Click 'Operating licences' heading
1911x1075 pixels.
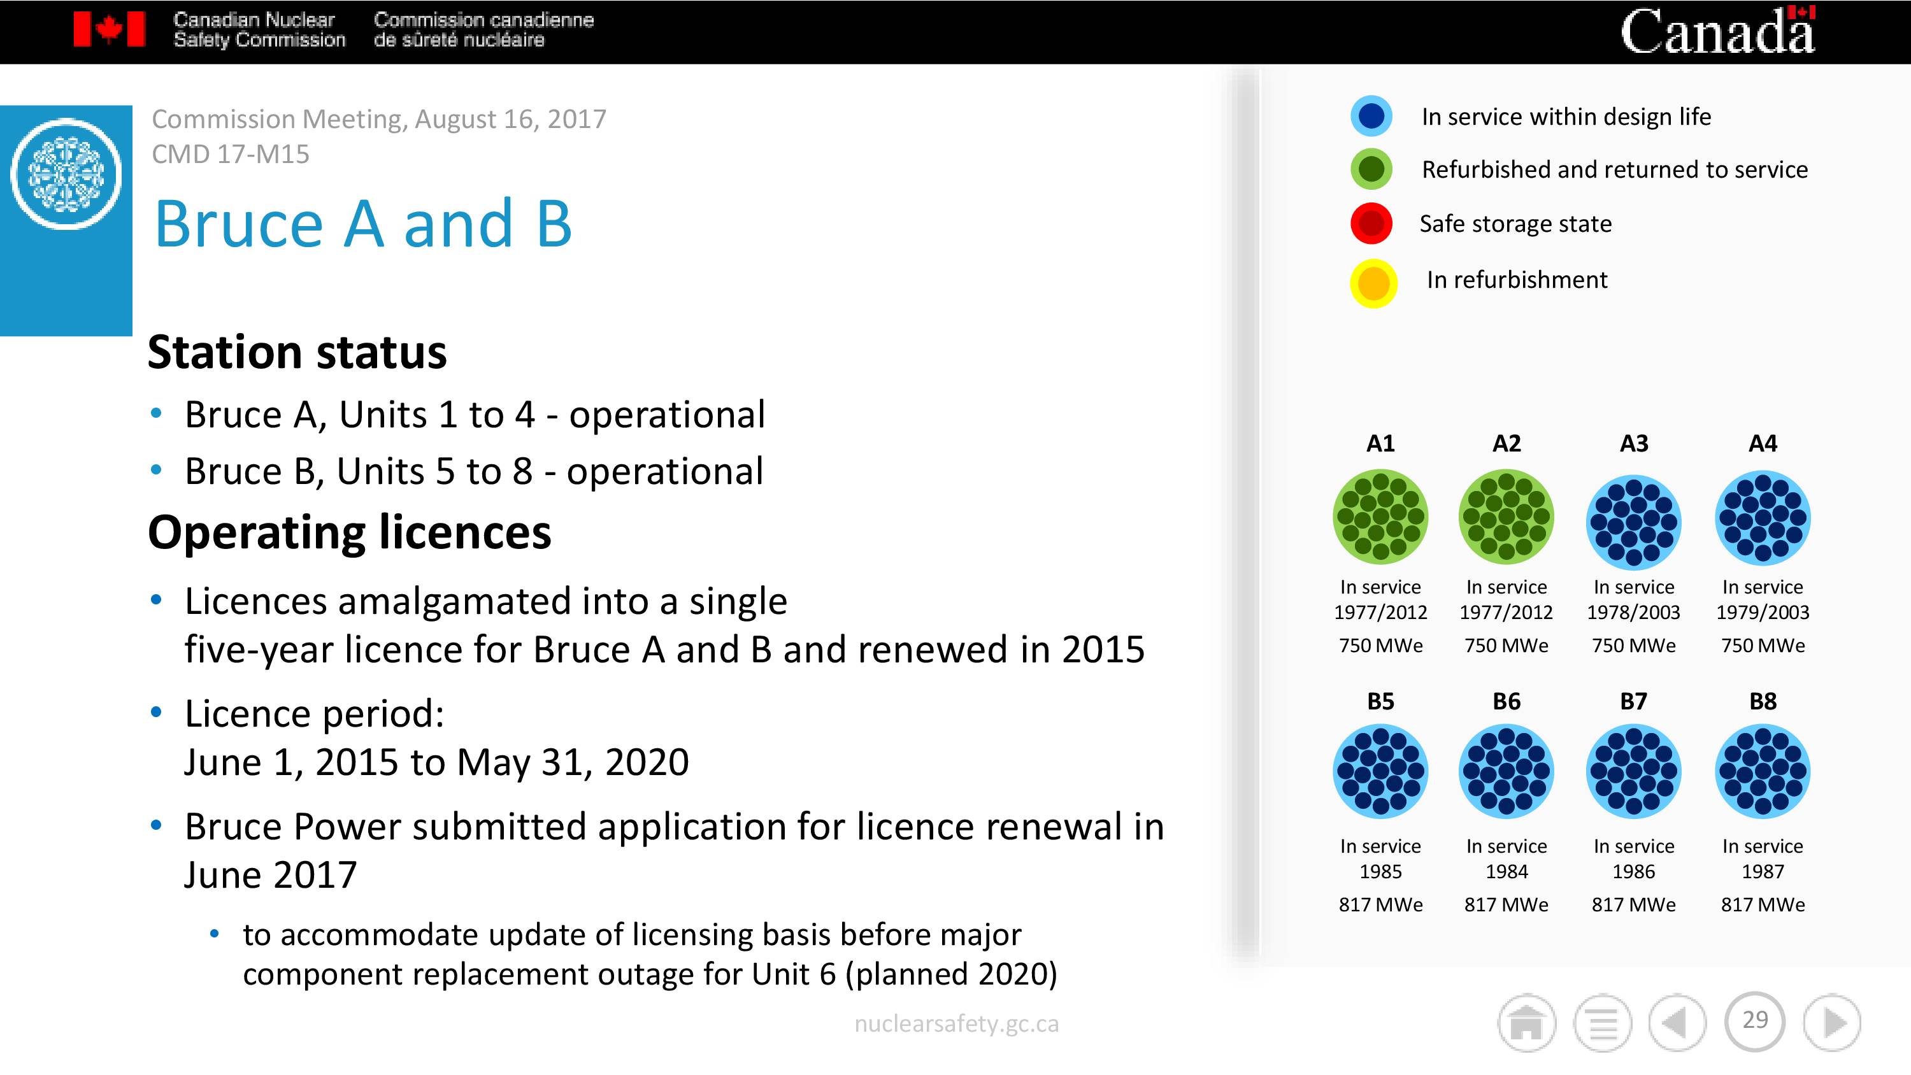pyautogui.click(x=350, y=532)
